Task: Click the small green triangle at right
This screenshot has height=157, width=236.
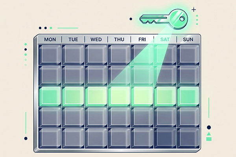Action: [208, 134]
